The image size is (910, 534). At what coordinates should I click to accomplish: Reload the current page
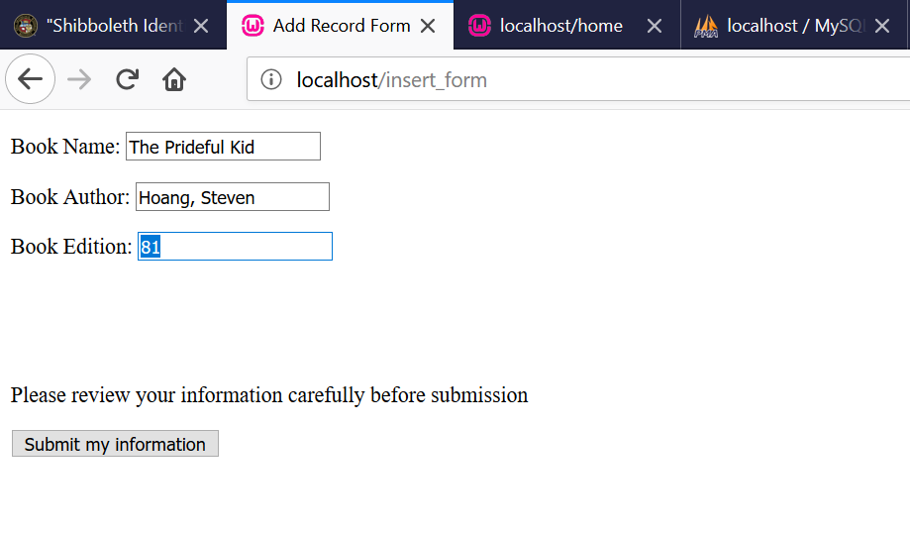pos(127,79)
